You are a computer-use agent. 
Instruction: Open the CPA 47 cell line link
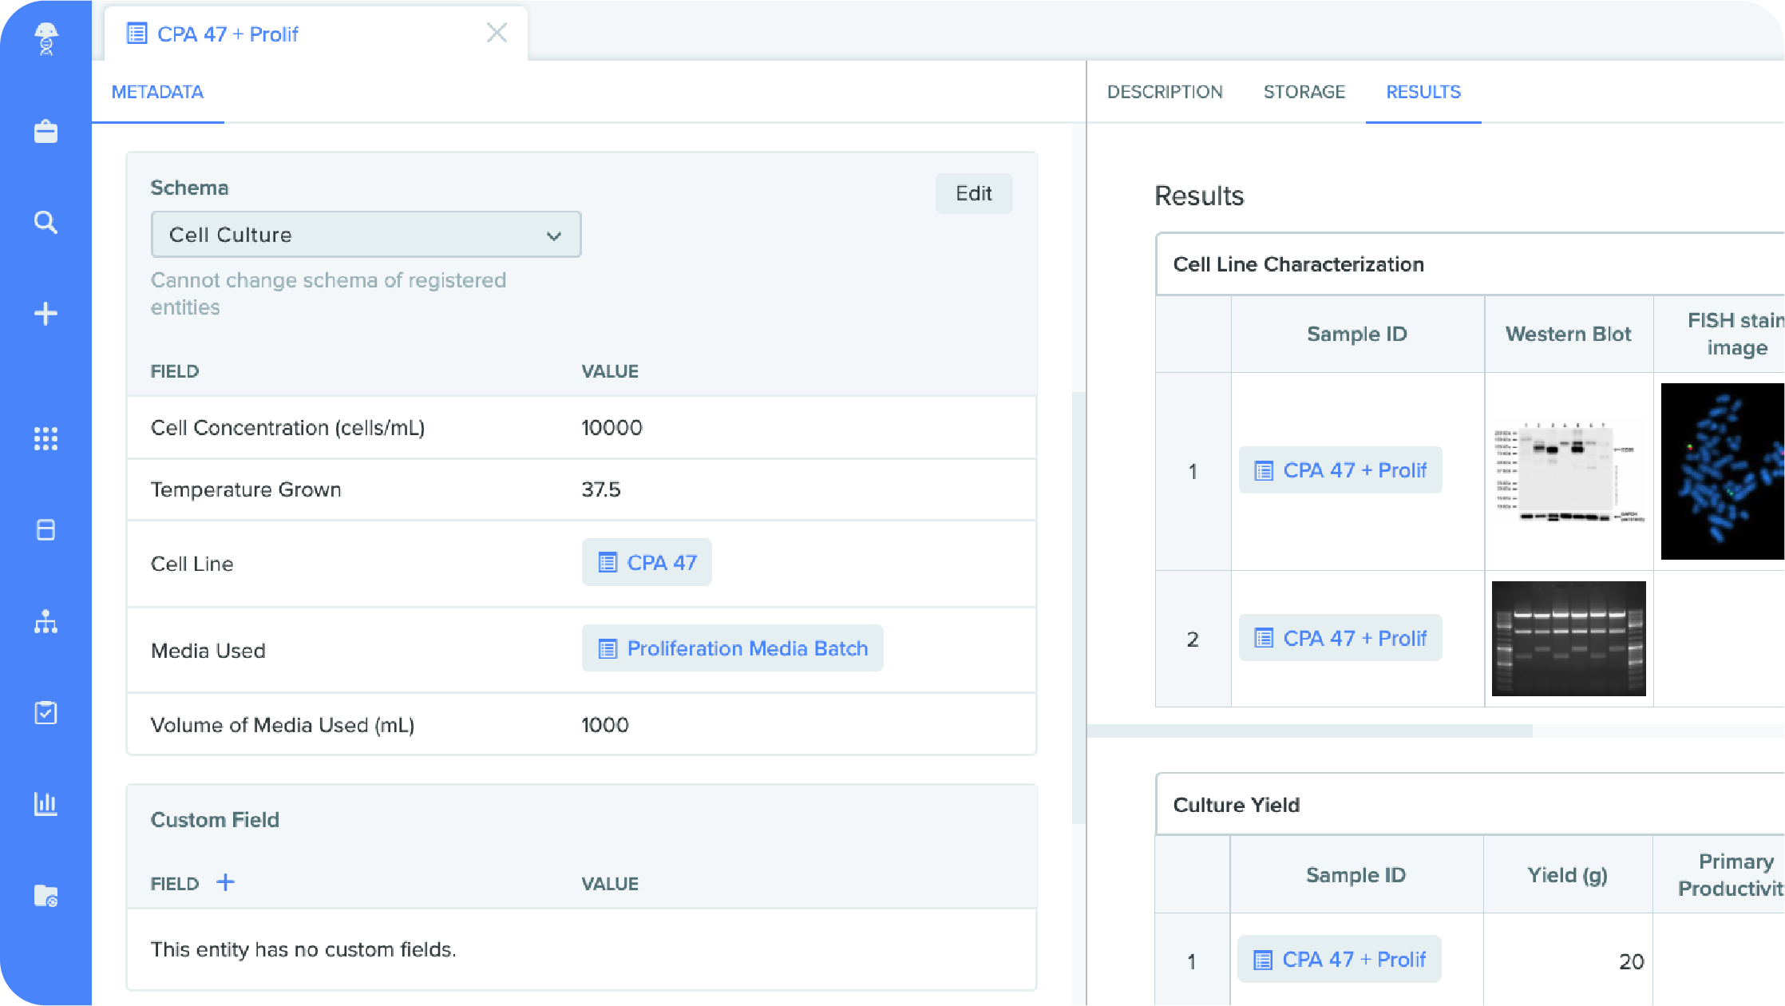coord(647,563)
